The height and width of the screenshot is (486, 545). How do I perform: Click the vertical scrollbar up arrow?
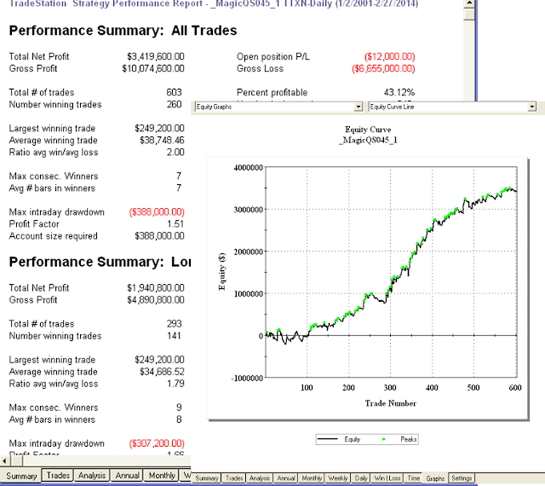tap(469, 3)
